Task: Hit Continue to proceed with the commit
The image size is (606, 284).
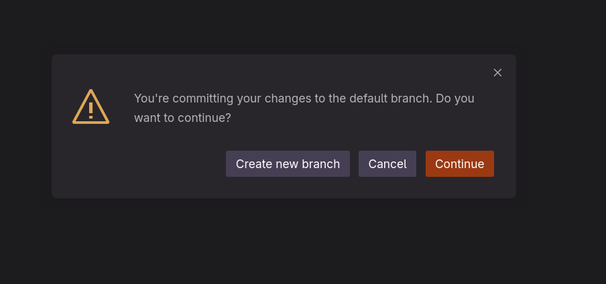Action: coord(459,164)
